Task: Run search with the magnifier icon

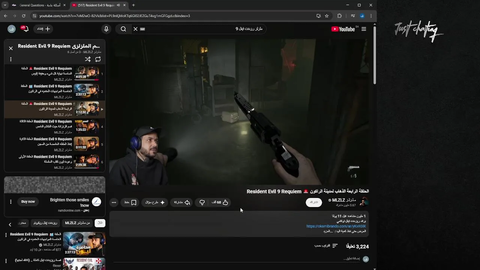Action: [x=123, y=29]
